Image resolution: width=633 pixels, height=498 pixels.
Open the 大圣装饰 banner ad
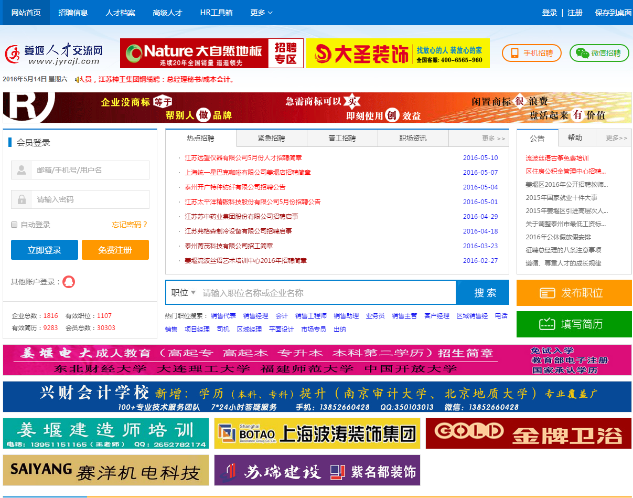(398, 53)
